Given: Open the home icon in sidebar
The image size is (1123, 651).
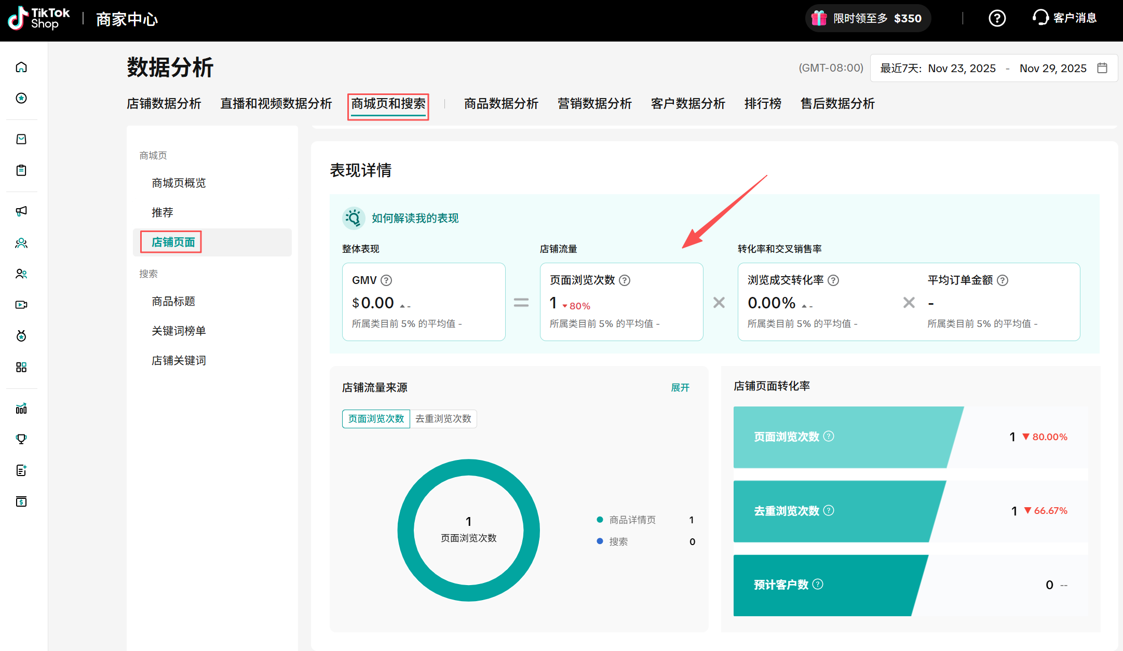Looking at the screenshot, I should (21, 67).
